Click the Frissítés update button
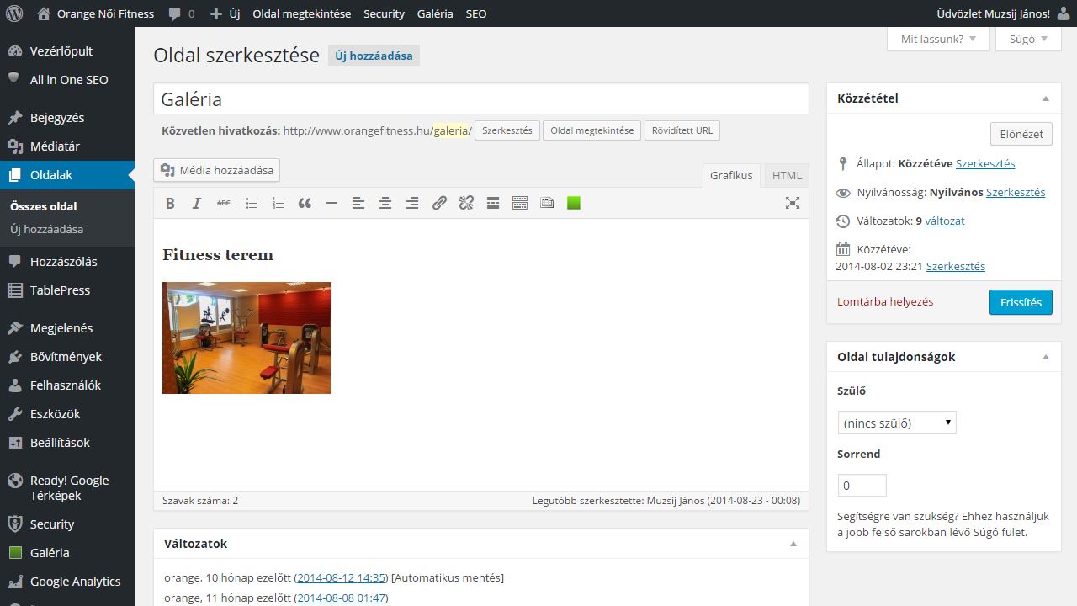 (1021, 302)
